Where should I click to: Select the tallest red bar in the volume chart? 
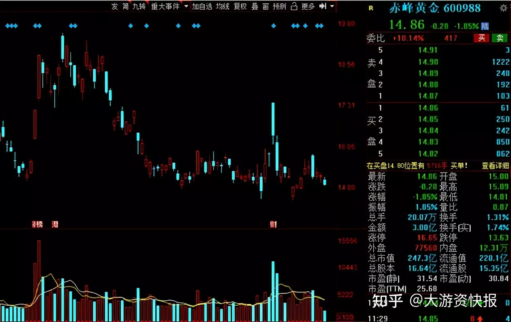click(39, 281)
